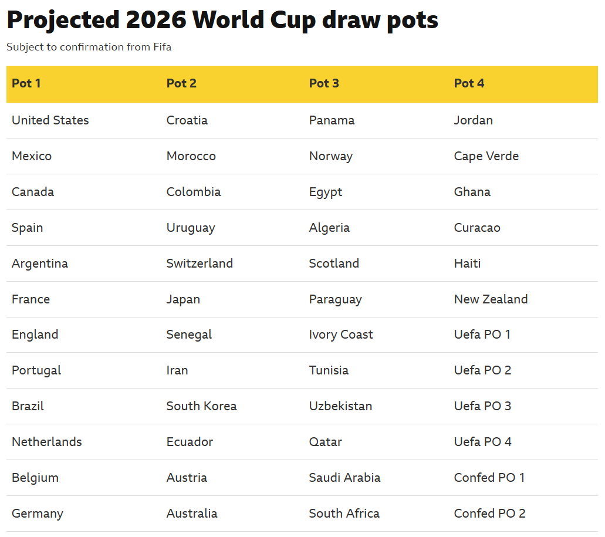Click the South Korea cell
Viewport: 605px width, 537px height.
tap(201, 406)
